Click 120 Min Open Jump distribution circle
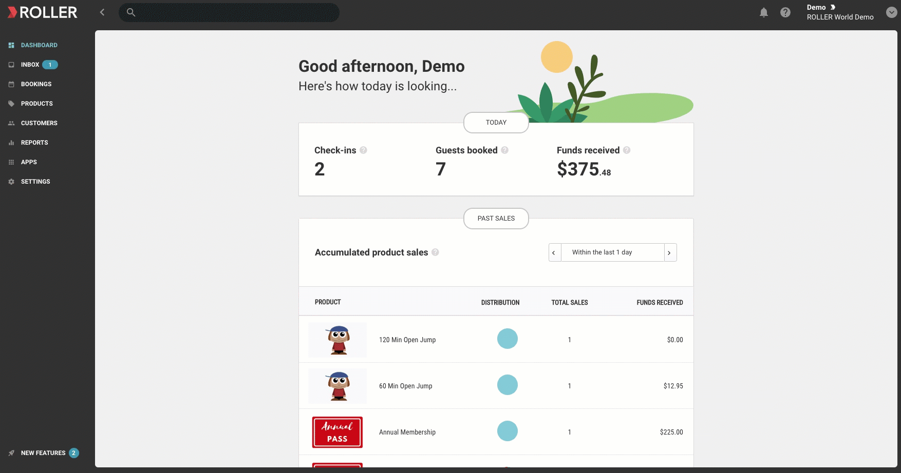Viewport: 901px width, 473px height. point(508,339)
